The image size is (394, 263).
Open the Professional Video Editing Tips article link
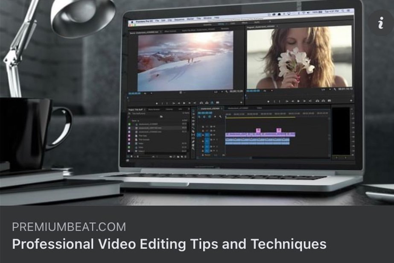tap(169, 244)
